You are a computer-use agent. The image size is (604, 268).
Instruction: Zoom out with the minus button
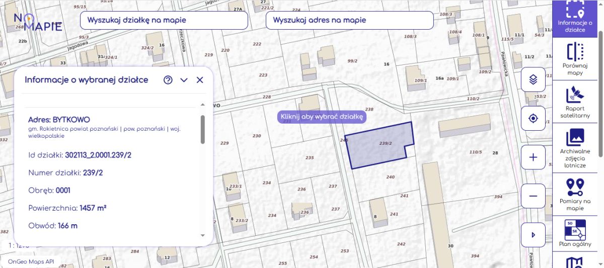[x=534, y=196]
